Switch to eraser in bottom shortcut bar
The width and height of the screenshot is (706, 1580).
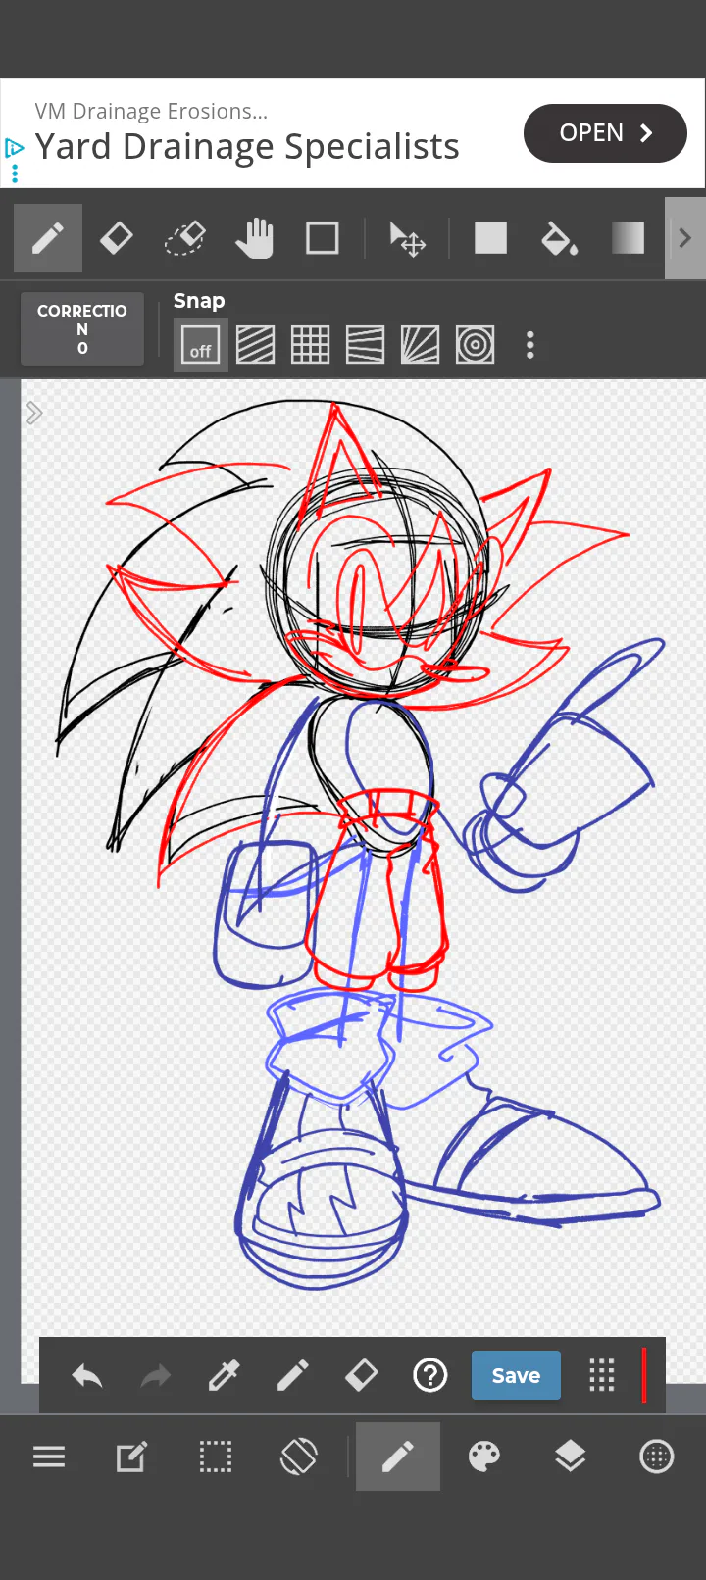click(362, 1376)
